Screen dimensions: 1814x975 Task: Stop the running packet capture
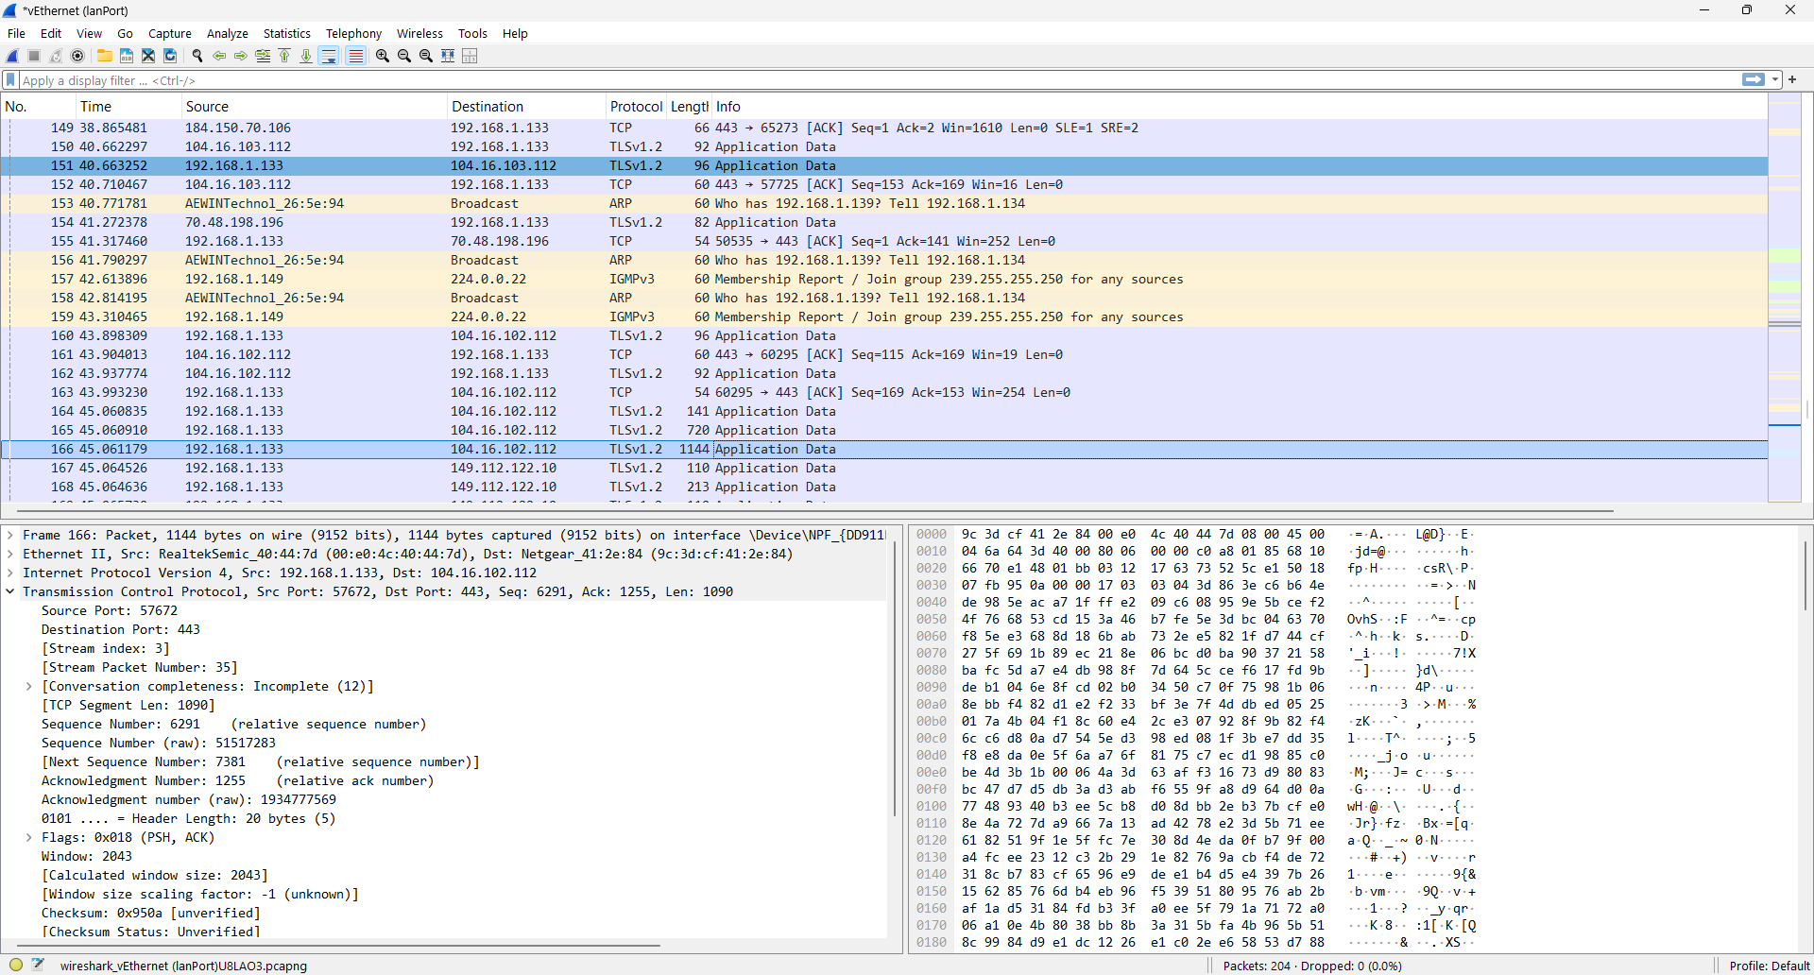coord(34,56)
